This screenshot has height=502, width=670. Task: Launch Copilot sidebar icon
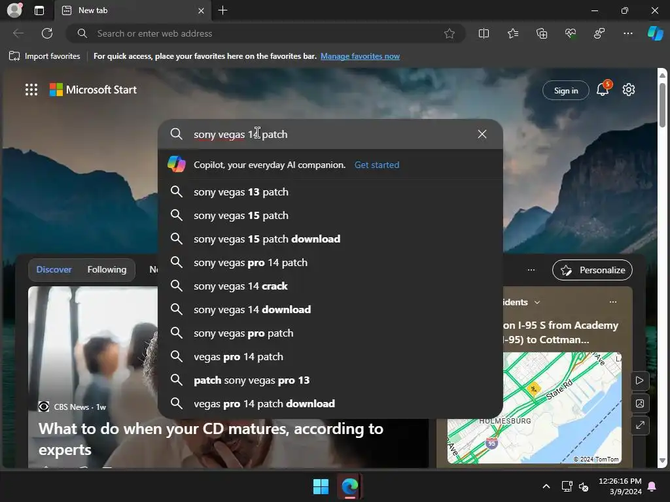coord(655,33)
